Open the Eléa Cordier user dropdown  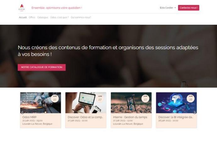(x=168, y=8)
